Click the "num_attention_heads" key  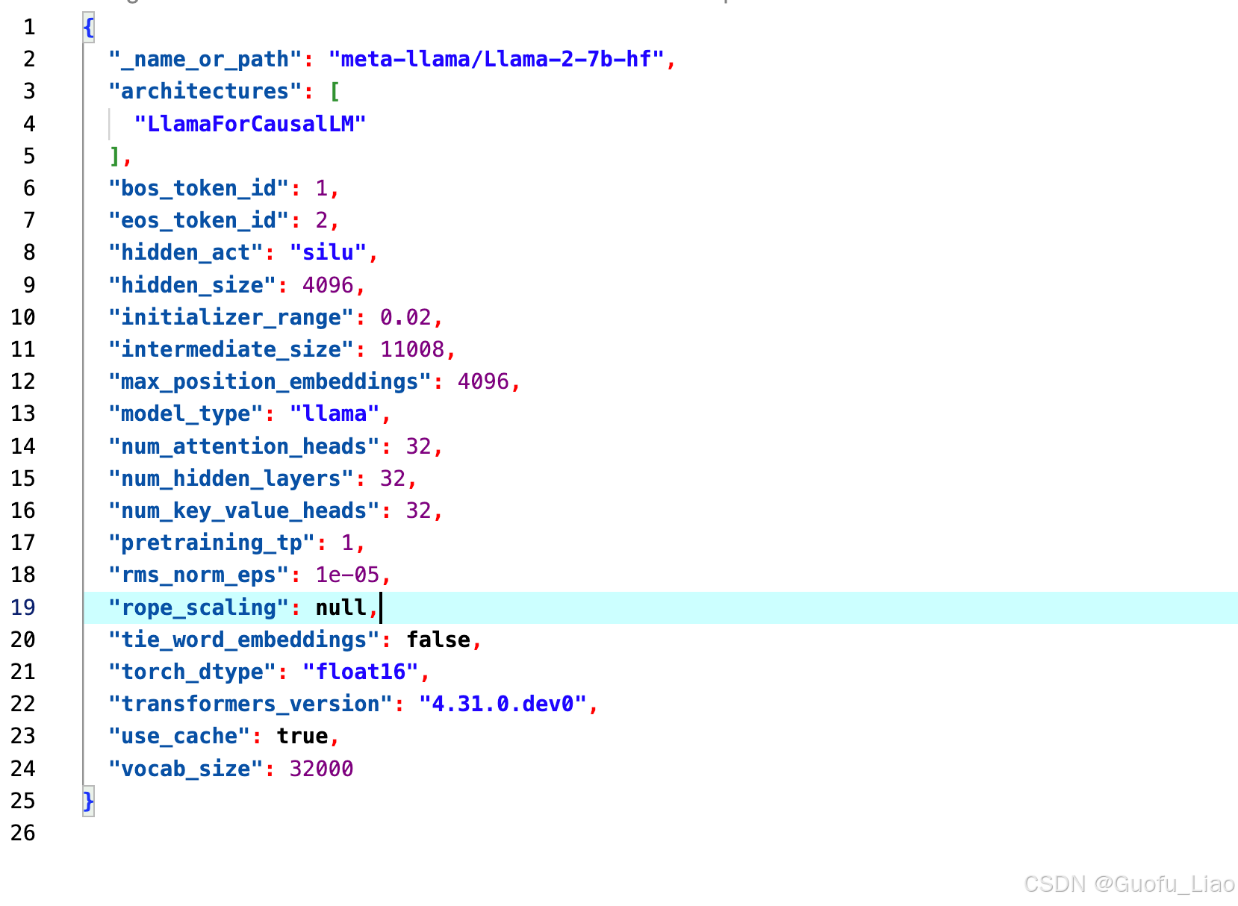(244, 446)
